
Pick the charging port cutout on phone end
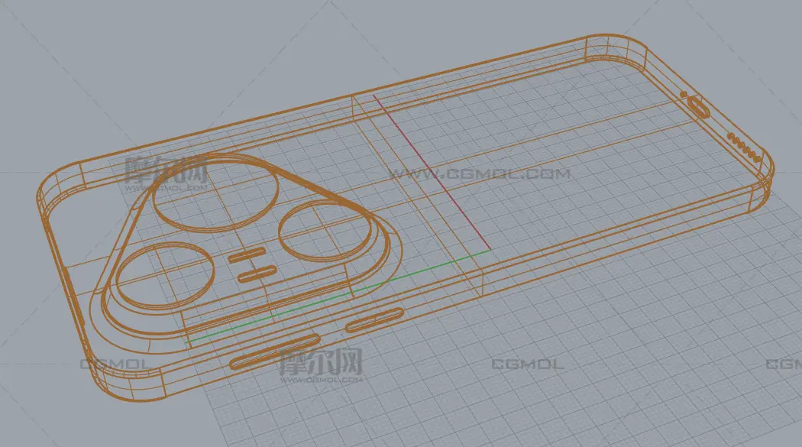699,106
